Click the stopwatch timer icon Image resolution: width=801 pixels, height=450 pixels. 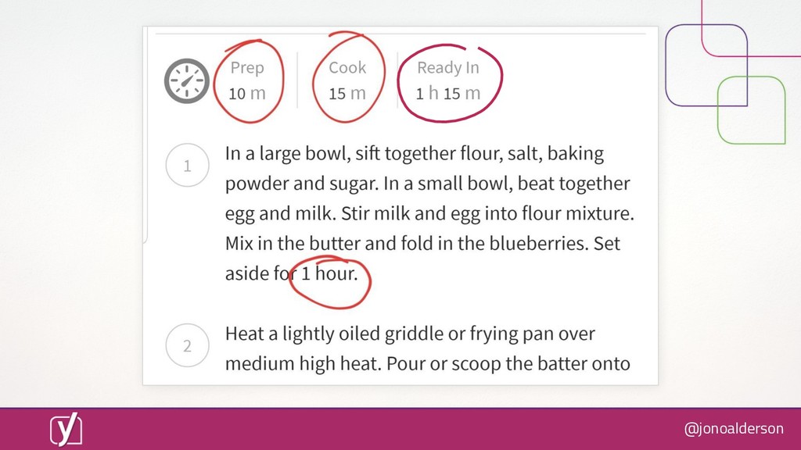tap(186, 81)
